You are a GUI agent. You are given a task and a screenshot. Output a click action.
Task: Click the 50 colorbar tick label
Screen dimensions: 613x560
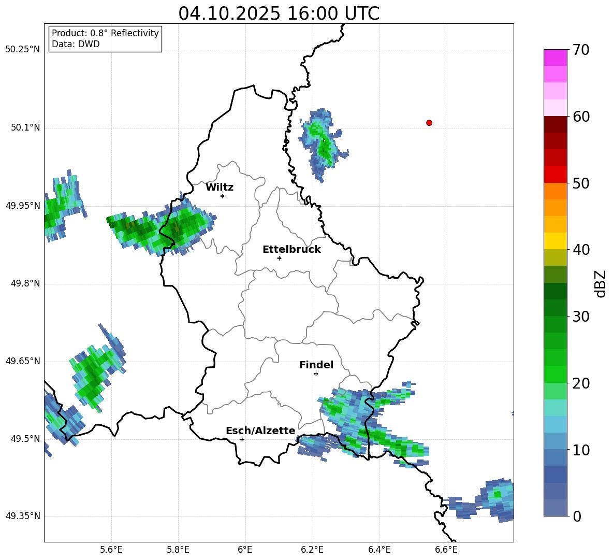(x=581, y=183)
